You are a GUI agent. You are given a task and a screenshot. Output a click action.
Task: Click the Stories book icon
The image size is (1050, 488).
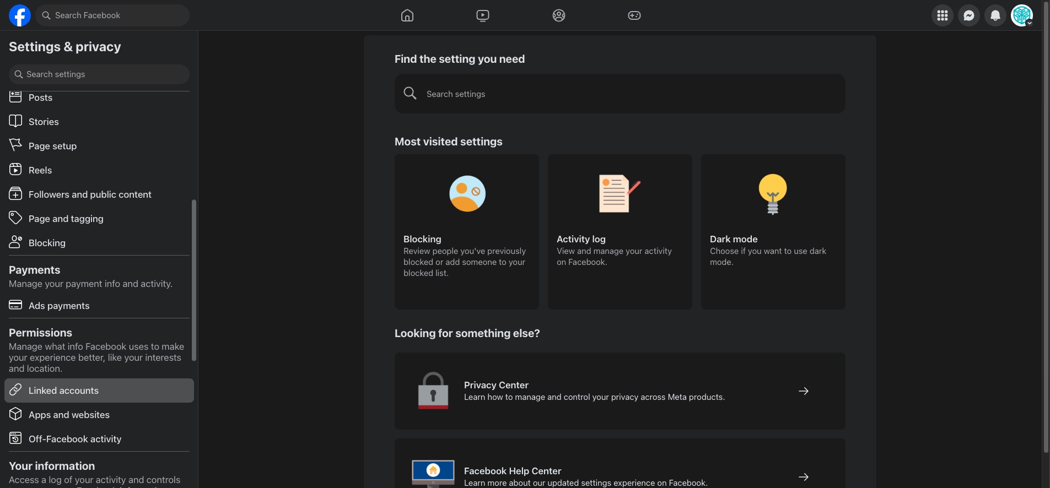[x=15, y=121]
